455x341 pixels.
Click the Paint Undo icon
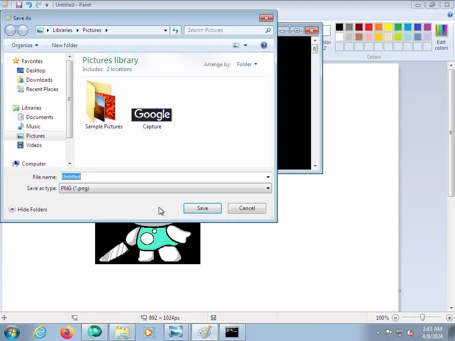[x=29, y=4]
